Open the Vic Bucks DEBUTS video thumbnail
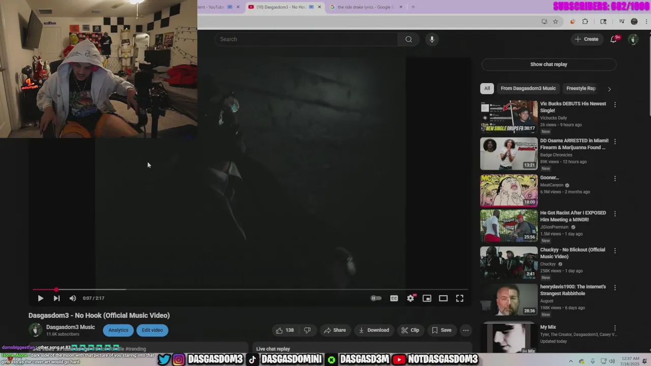 [509, 117]
